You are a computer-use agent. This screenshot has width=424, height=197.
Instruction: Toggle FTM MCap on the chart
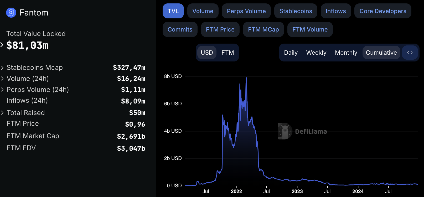click(263, 29)
